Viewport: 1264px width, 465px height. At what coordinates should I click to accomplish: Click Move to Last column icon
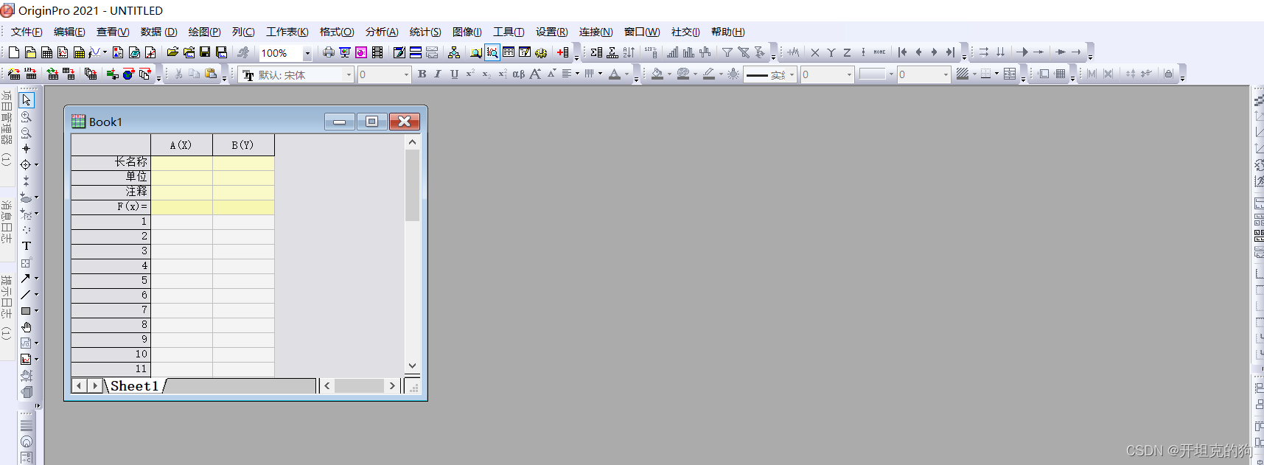point(950,52)
